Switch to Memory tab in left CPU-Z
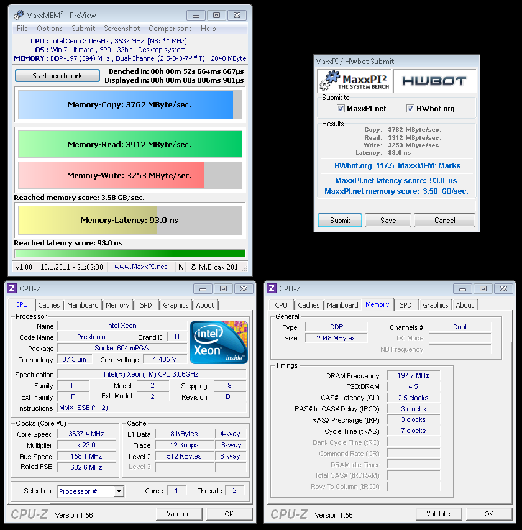 (x=117, y=305)
